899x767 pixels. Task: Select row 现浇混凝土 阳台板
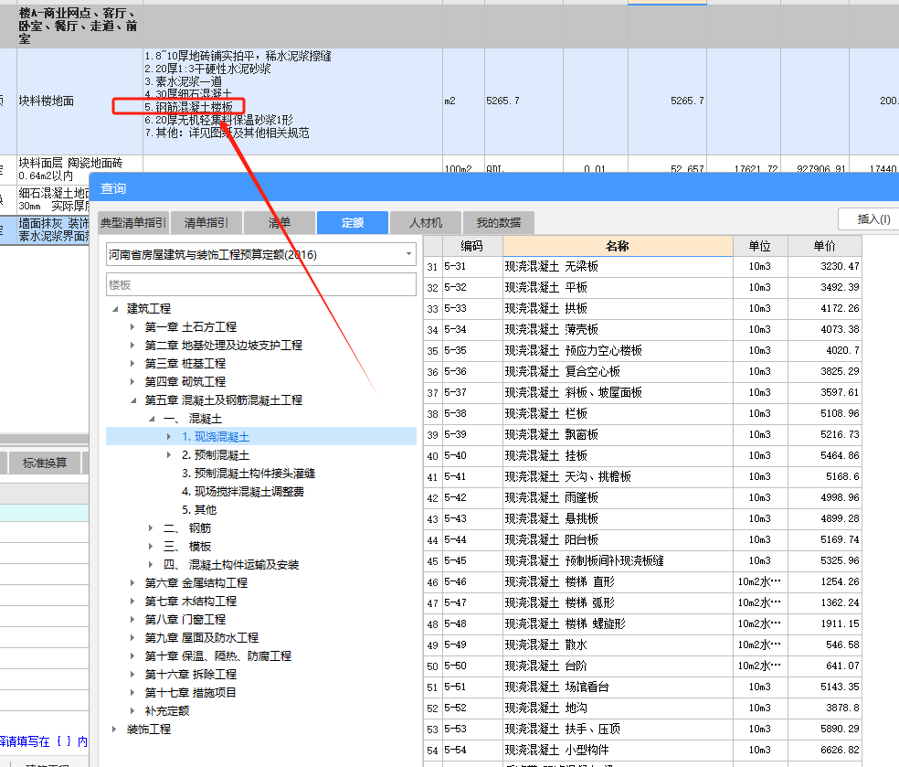click(x=642, y=540)
